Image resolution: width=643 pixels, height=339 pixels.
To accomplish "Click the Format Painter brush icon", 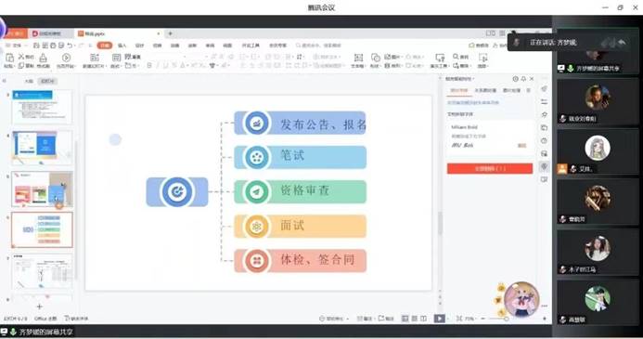I will (x=43, y=58).
